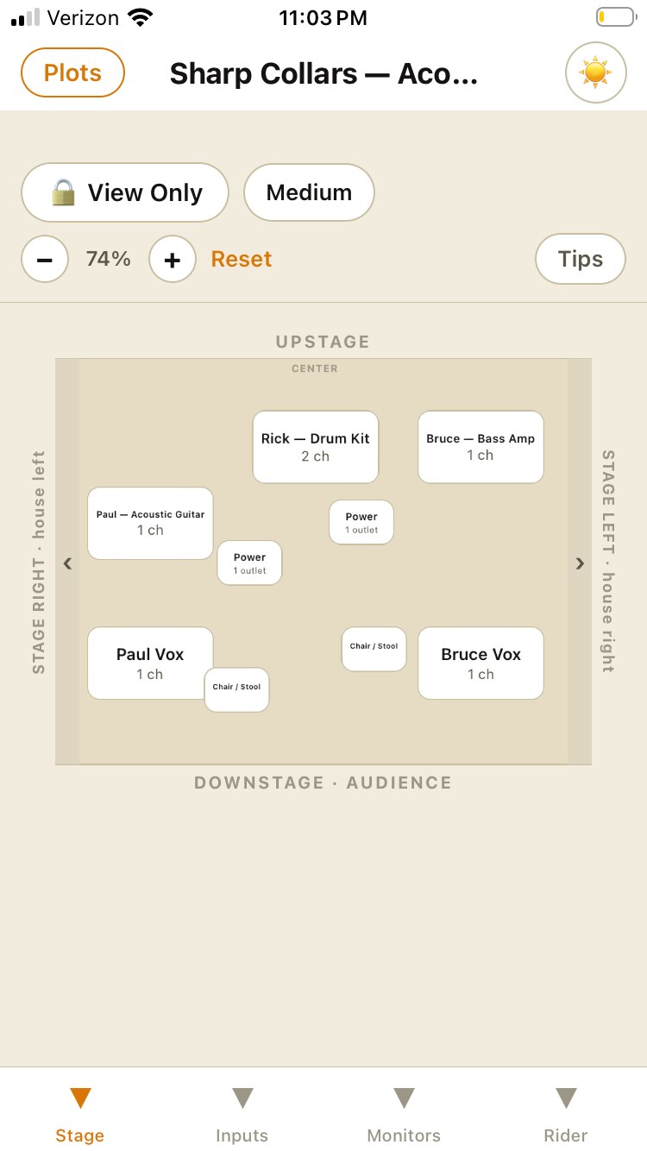The height and width of the screenshot is (1151, 647).
Task: Zoom in with the plus button
Action: coord(173,259)
